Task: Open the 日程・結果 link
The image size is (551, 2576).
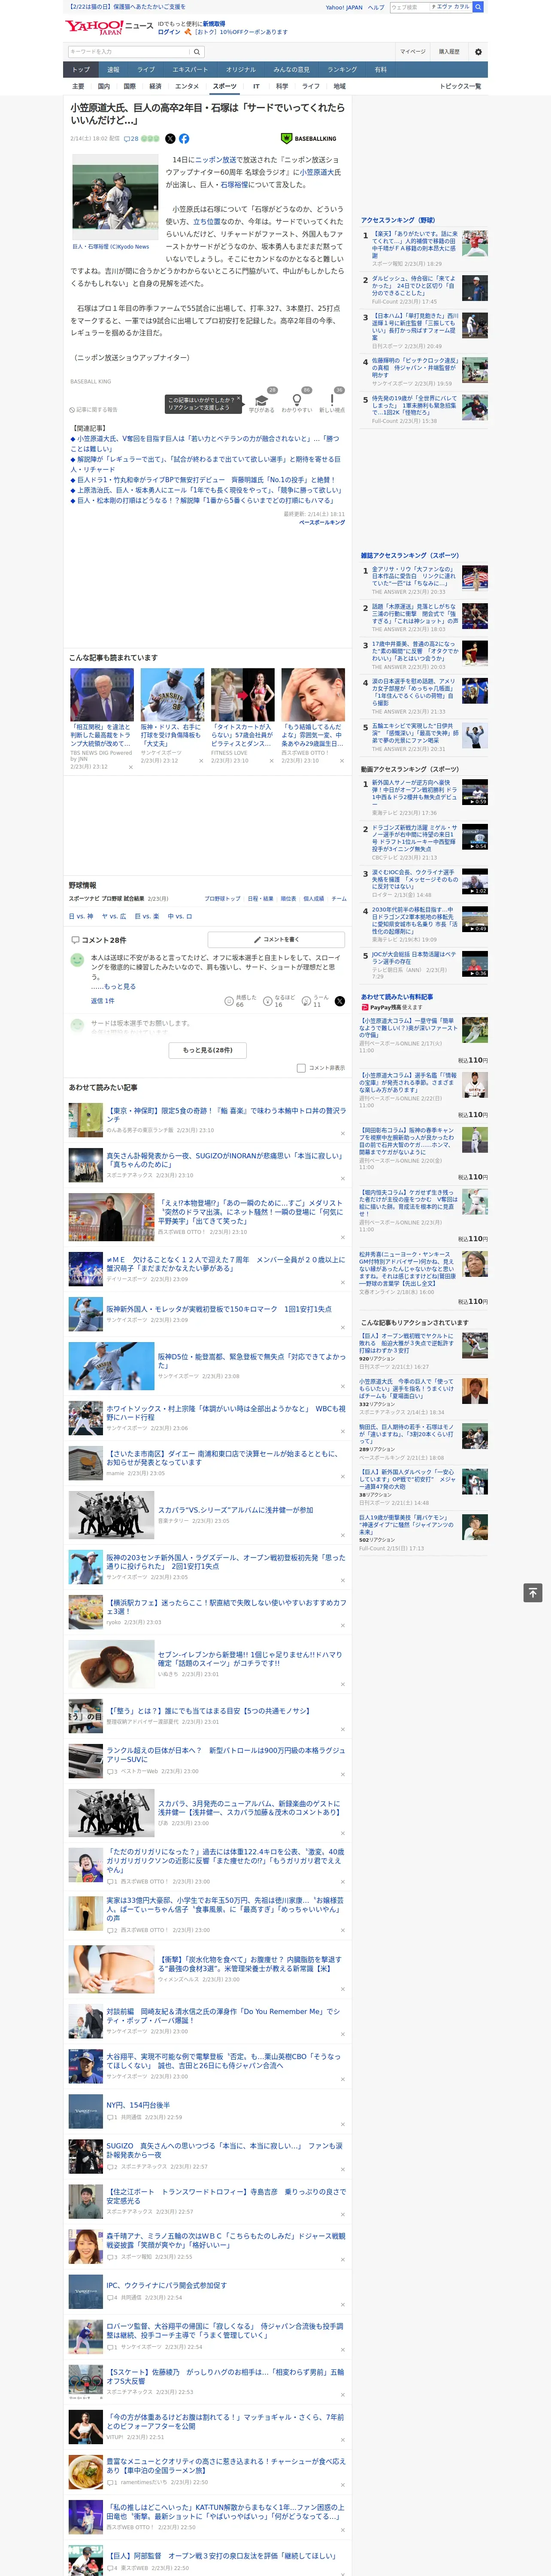Action: [260, 899]
